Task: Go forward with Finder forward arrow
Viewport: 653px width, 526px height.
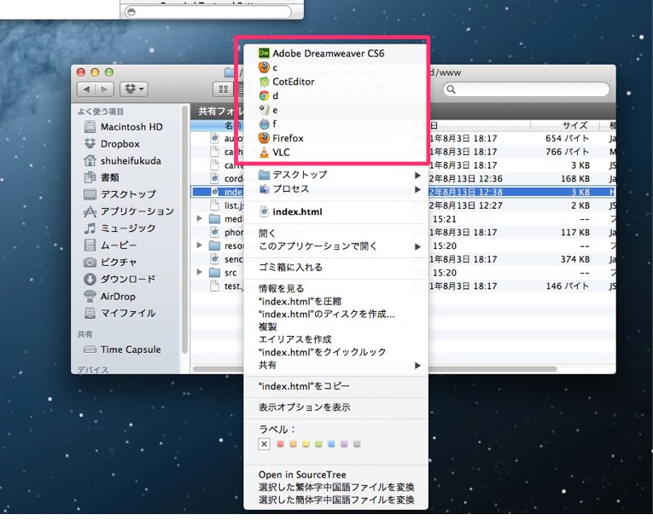Action: (104, 89)
